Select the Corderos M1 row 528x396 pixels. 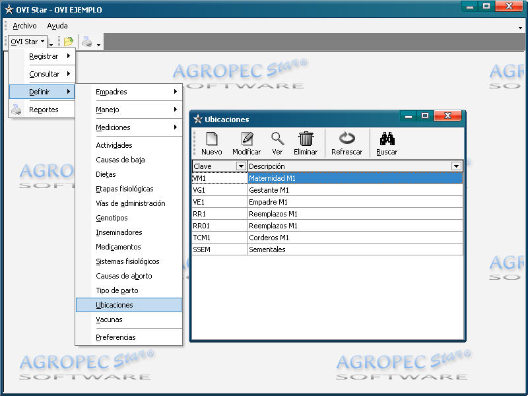[x=327, y=238]
